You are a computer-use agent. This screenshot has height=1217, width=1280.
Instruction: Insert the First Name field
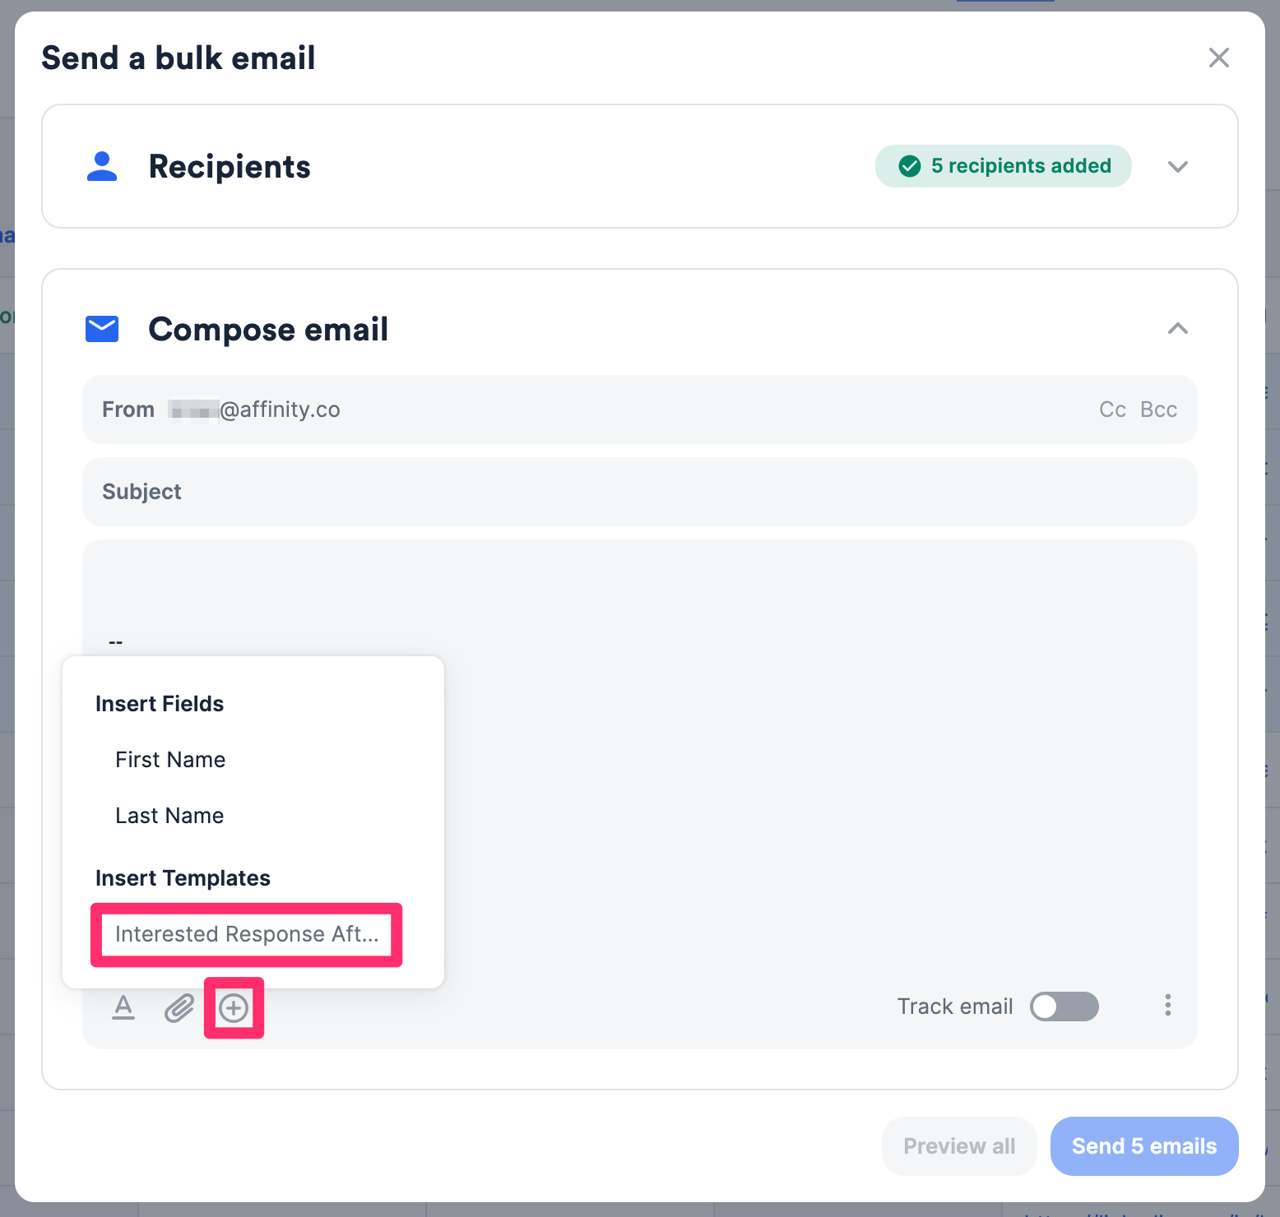click(x=169, y=759)
